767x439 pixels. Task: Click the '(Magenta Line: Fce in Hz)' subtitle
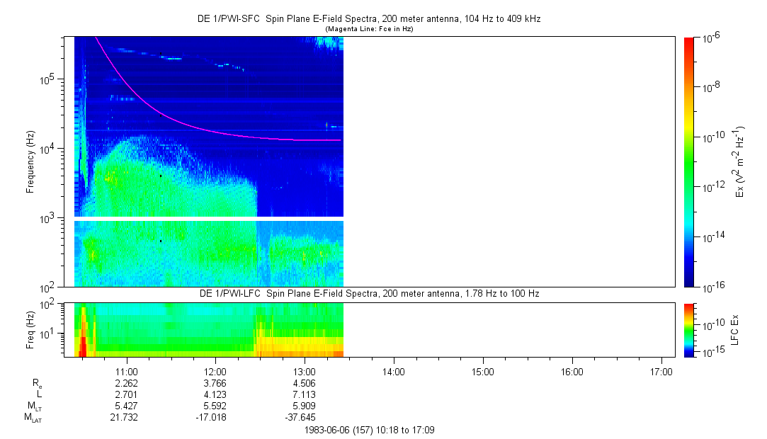(x=368, y=29)
